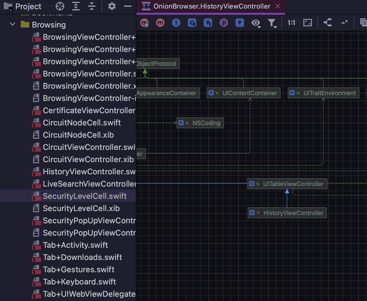Image resolution: width=367 pixels, height=301 pixels.
Task: Collapse the Browsing folder
Action: click(13, 24)
